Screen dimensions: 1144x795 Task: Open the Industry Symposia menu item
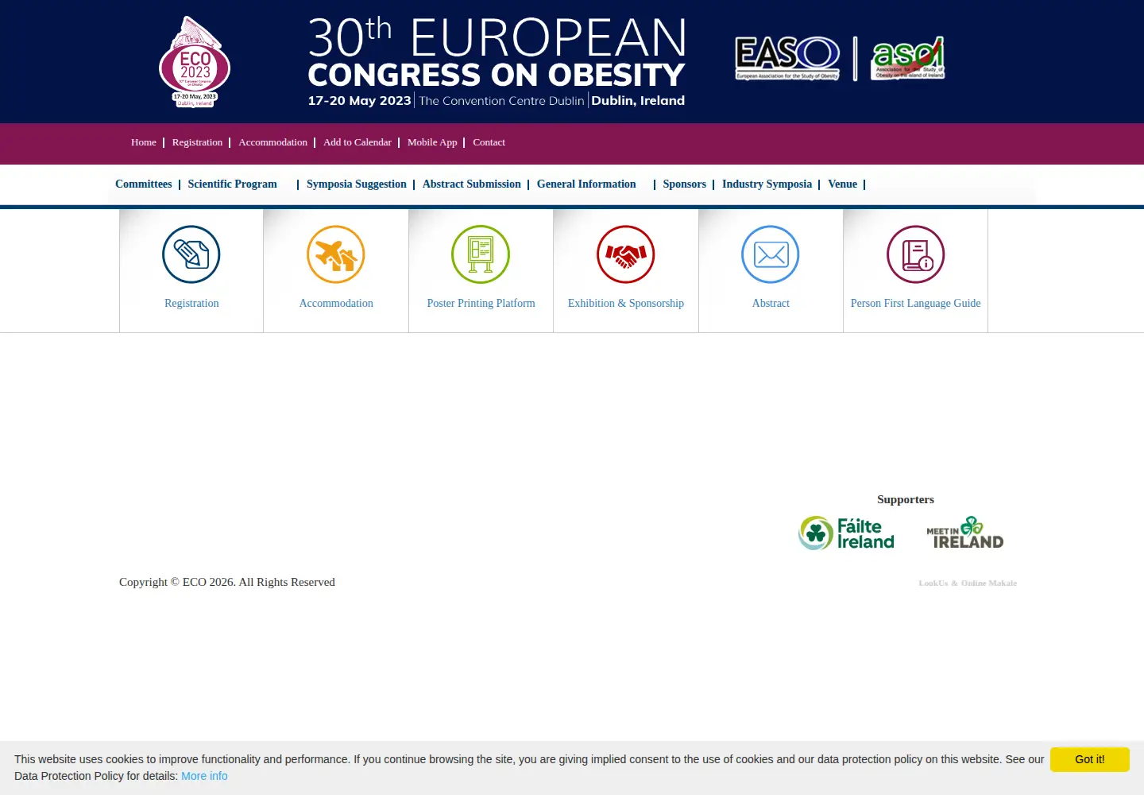click(x=767, y=184)
